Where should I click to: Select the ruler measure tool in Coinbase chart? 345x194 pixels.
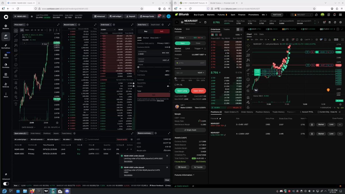click(16, 71)
